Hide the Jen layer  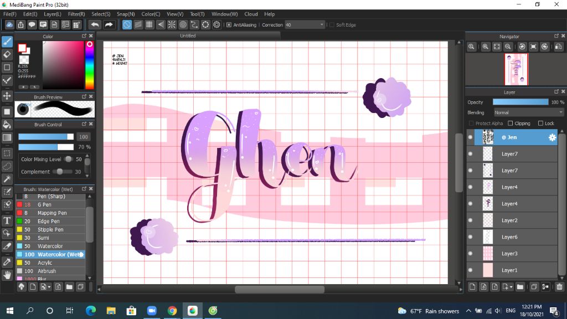click(470, 137)
